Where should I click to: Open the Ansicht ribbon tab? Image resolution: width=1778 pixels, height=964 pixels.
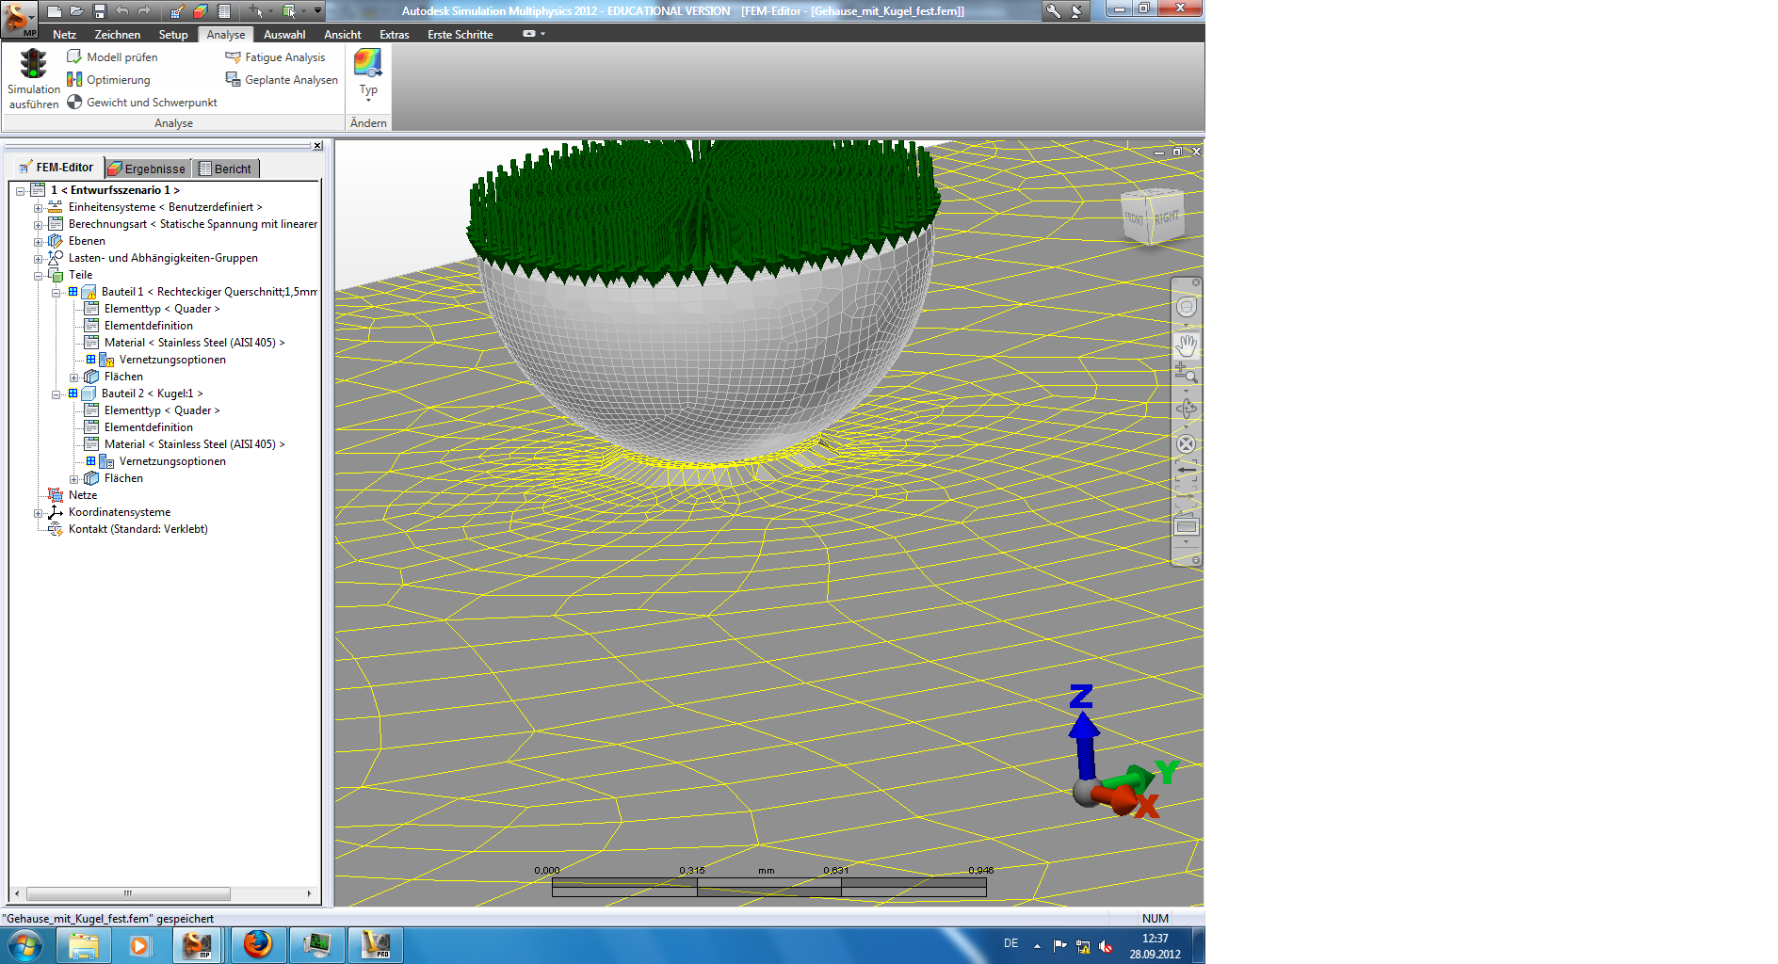tap(343, 35)
